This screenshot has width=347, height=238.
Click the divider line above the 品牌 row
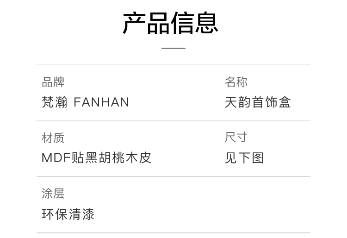coord(173,65)
